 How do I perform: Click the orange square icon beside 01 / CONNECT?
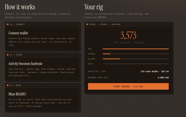[x=8, y=24]
